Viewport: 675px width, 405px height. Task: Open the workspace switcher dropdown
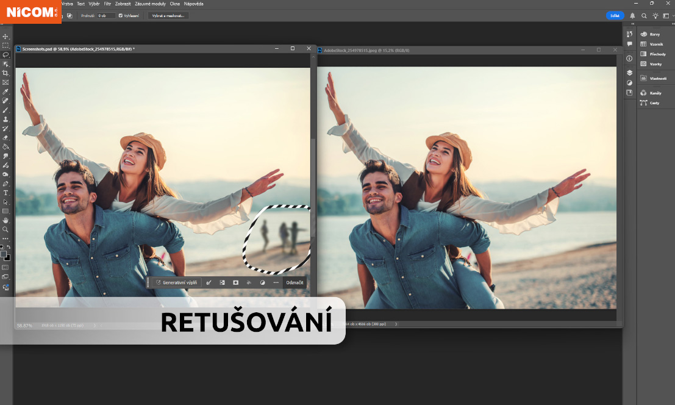point(667,15)
